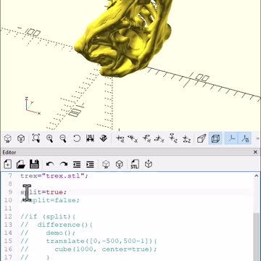Select first Z axis view icon
This screenshot has width=261, height=261.
click(x=173, y=138)
